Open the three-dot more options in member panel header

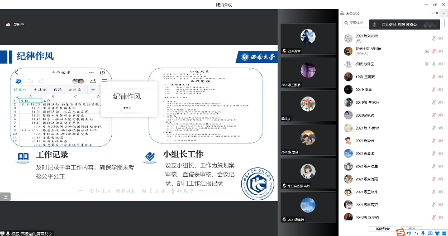coord(432,12)
